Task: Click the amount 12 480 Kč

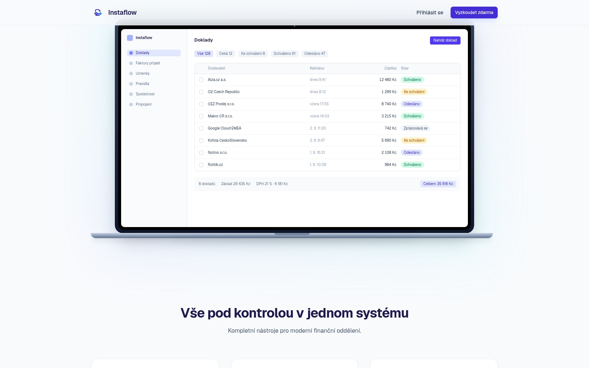Action: (388, 80)
